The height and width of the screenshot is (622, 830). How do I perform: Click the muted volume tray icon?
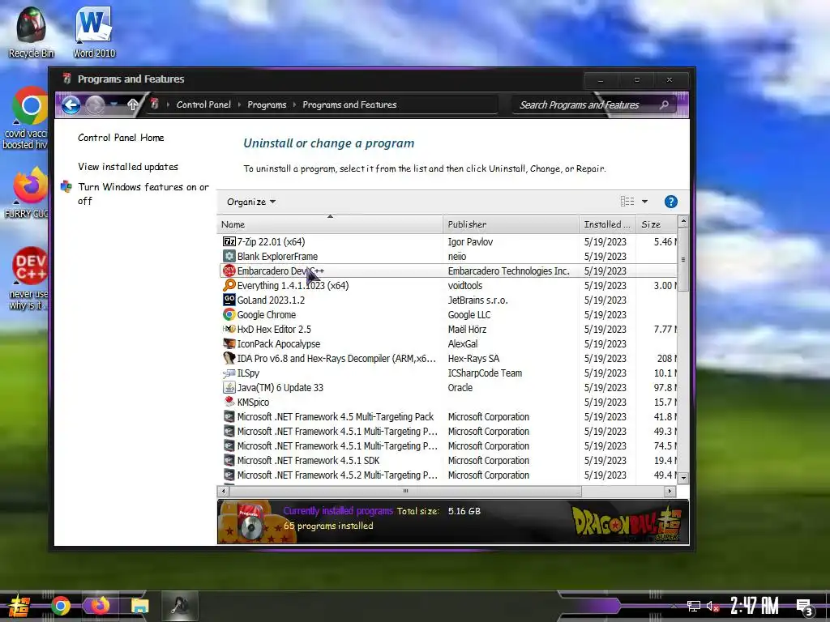(712, 606)
